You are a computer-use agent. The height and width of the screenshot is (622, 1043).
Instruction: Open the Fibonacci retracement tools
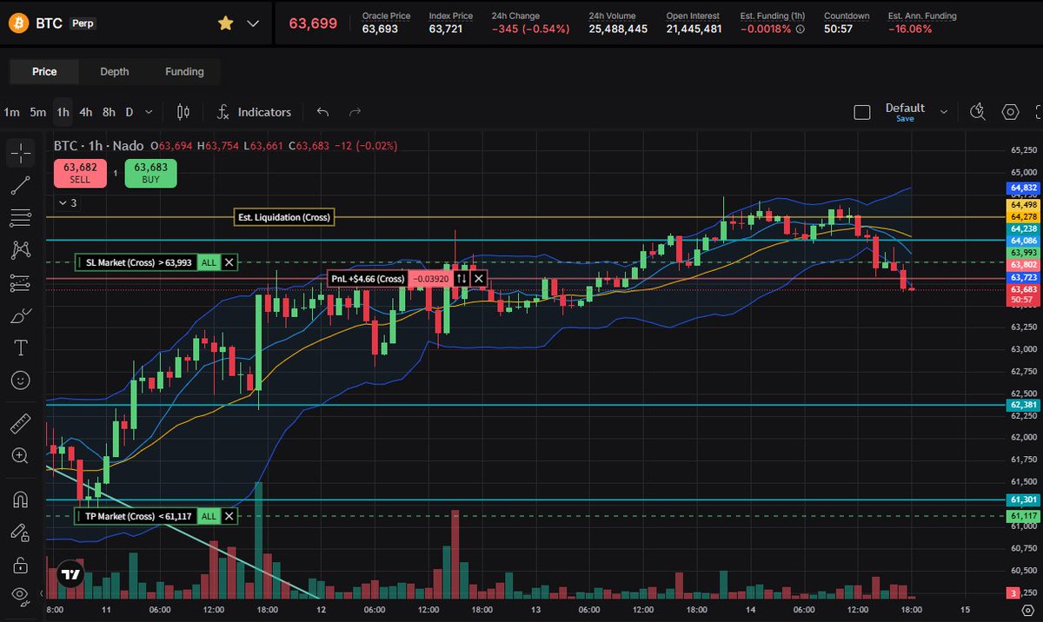(x=21, y=217)
